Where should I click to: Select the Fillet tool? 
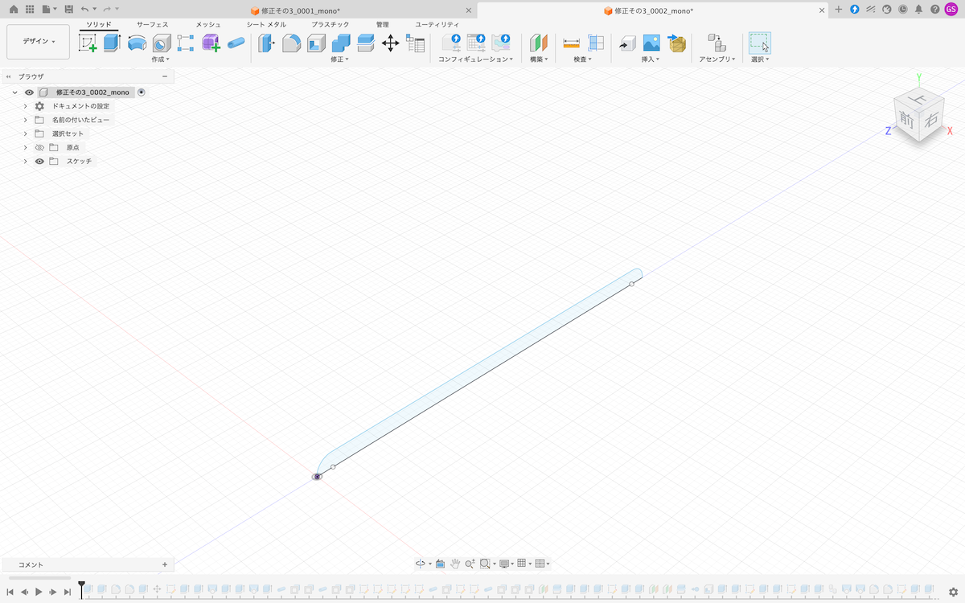(291, 43)
